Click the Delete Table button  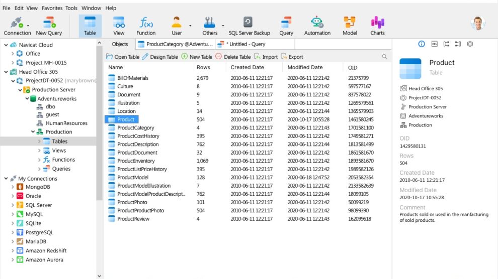coord(233,57)
